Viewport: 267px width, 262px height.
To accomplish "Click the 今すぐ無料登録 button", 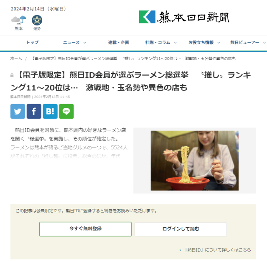I will [x=85, y=229].
